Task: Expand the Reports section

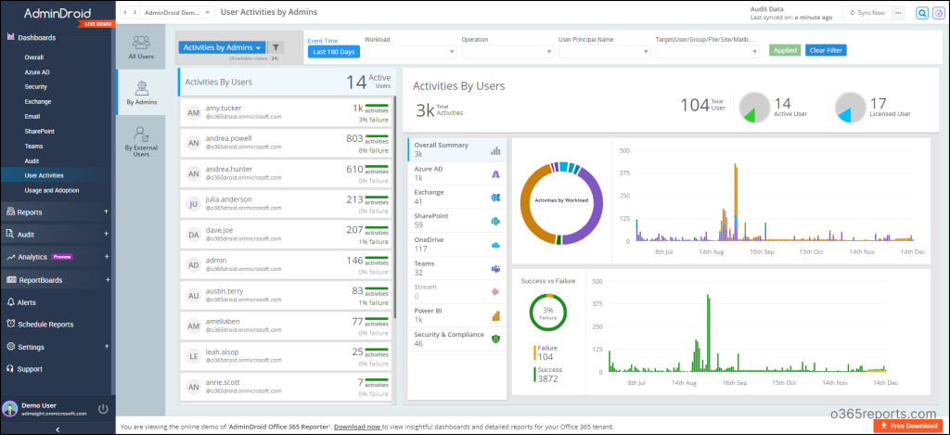Action: pos(107,211)
